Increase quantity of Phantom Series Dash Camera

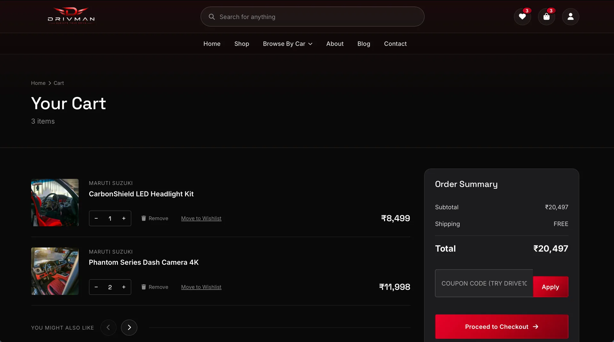point(124,287)
